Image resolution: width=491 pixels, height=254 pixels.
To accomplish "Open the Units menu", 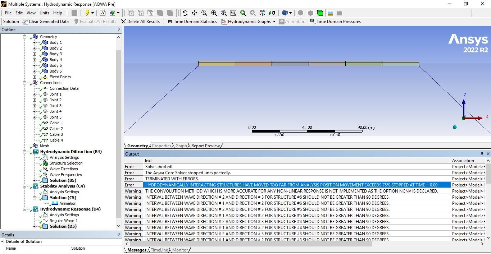I will pyautogui.click(x=45, y=13).
